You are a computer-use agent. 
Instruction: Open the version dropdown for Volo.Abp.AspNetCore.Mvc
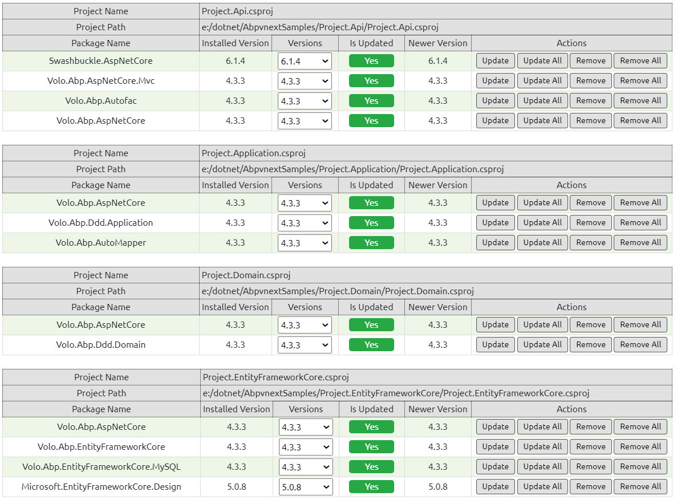tap(305, 81)
